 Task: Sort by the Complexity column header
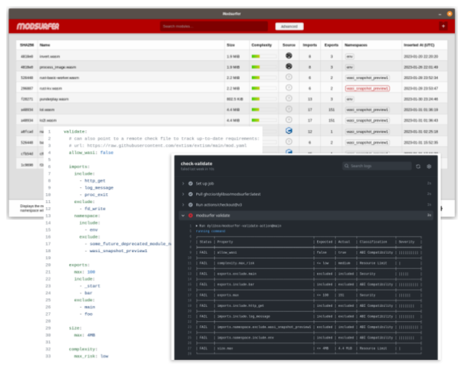click(262, 45)
